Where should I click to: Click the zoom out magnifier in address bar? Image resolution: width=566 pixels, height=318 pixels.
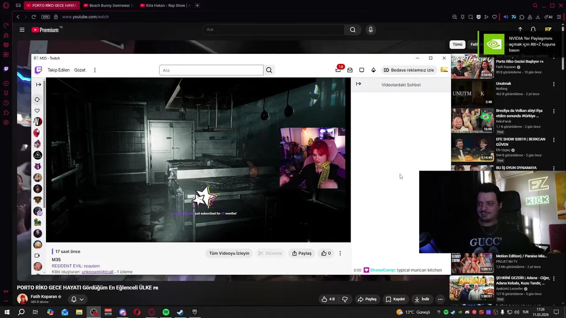tap(455, 17)
